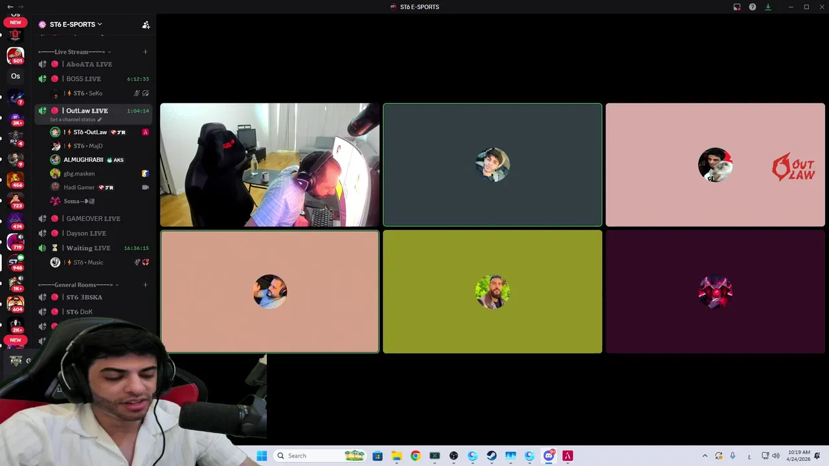Join the ST6 3BSKA voice channel
Viewport: 829px width, 466px height.
coord(93,297)
